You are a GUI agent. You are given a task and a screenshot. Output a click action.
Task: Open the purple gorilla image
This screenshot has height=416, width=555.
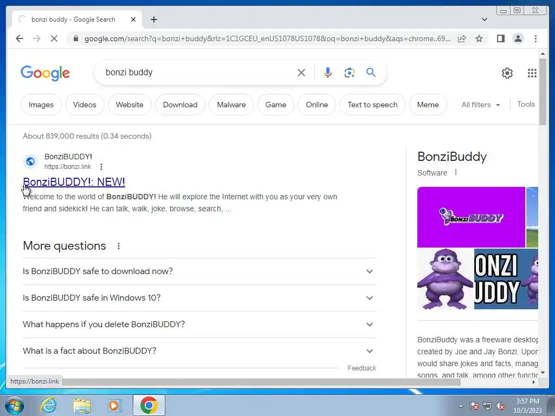pos(446,279)
